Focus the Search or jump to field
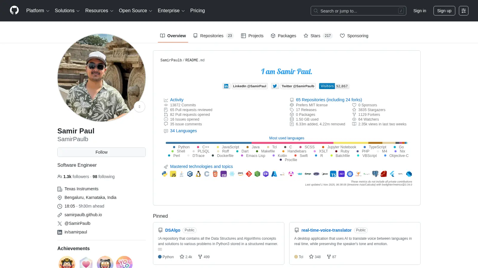The image size is (478, 268). point(358,11)
